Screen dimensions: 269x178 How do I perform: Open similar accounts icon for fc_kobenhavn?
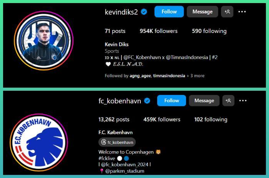228,101
